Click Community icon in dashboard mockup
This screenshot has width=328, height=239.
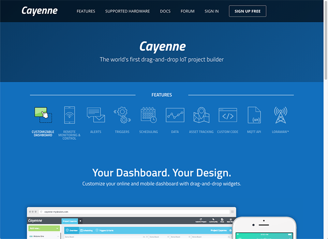point(213,221)
